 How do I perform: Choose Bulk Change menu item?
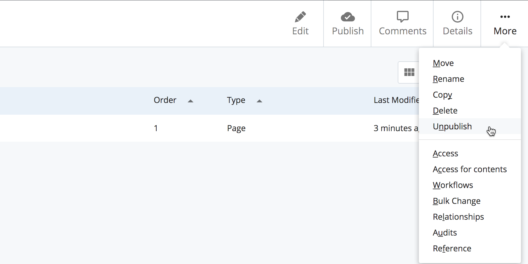(x=456, y=201)
